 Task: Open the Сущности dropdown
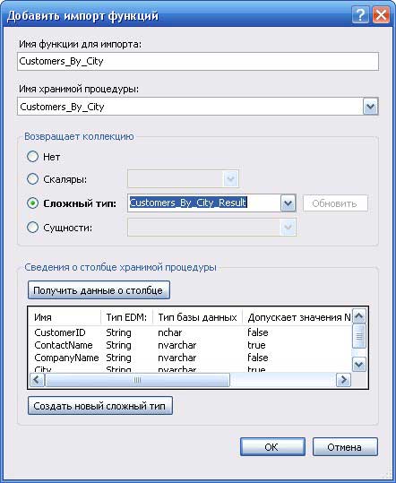point(288,228)
